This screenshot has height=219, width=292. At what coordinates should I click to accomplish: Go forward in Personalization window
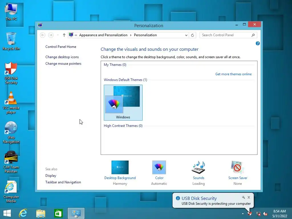click(51, 35)
